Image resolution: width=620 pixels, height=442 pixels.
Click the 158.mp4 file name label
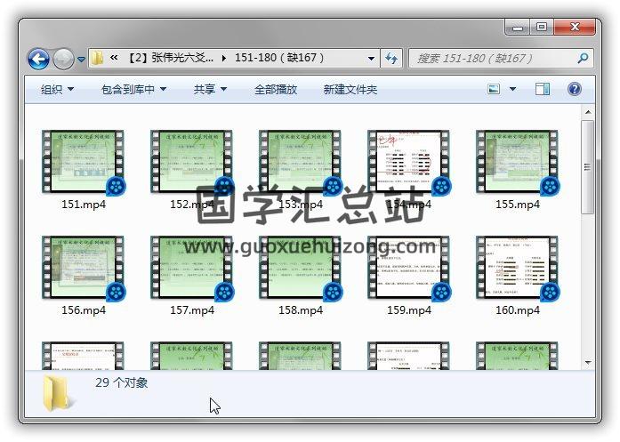click(x=301, y=310)
